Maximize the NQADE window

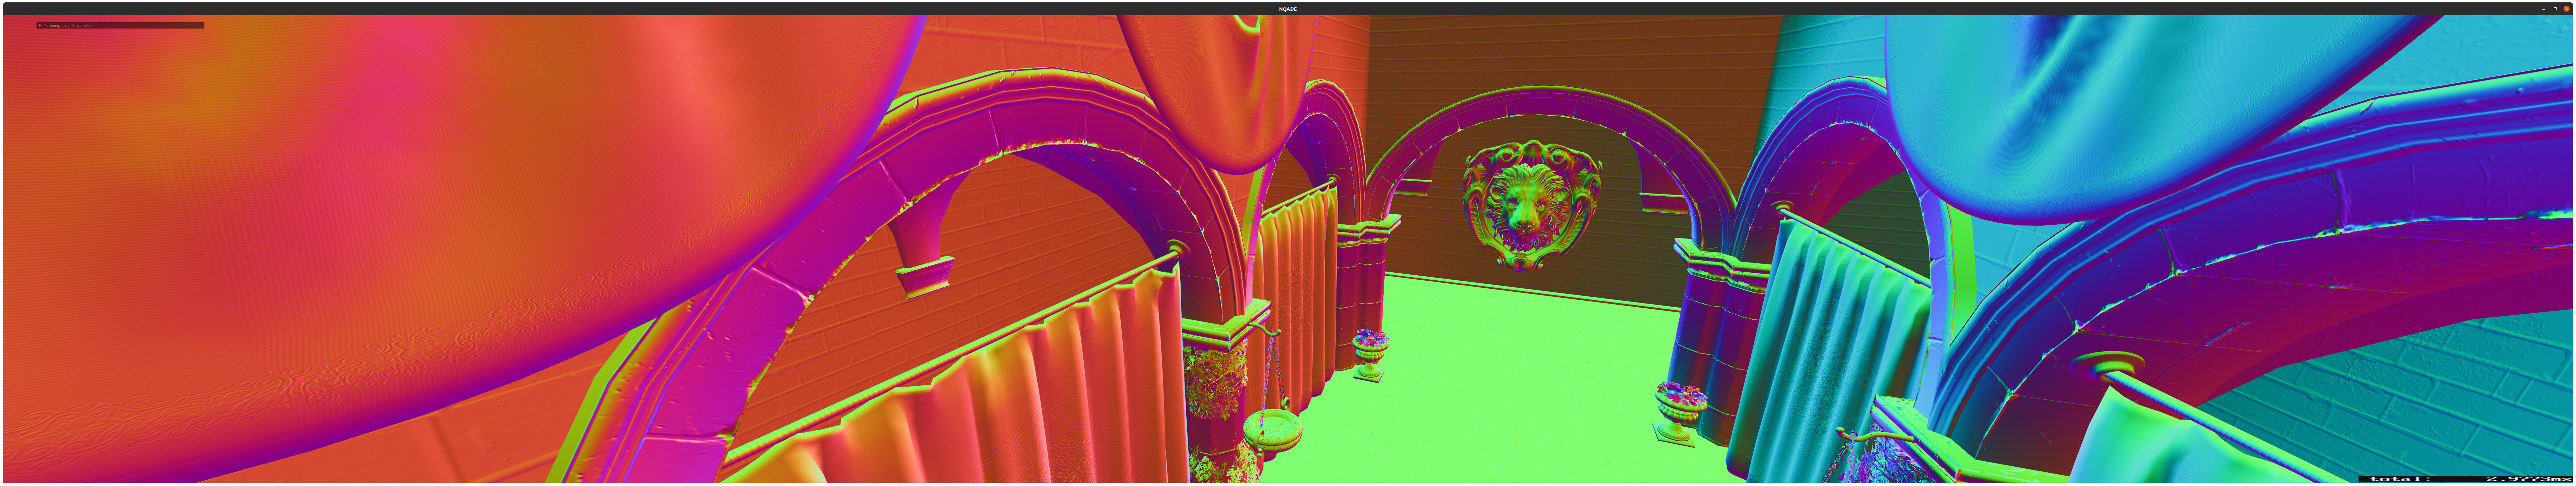click(x=2555, y=9)
